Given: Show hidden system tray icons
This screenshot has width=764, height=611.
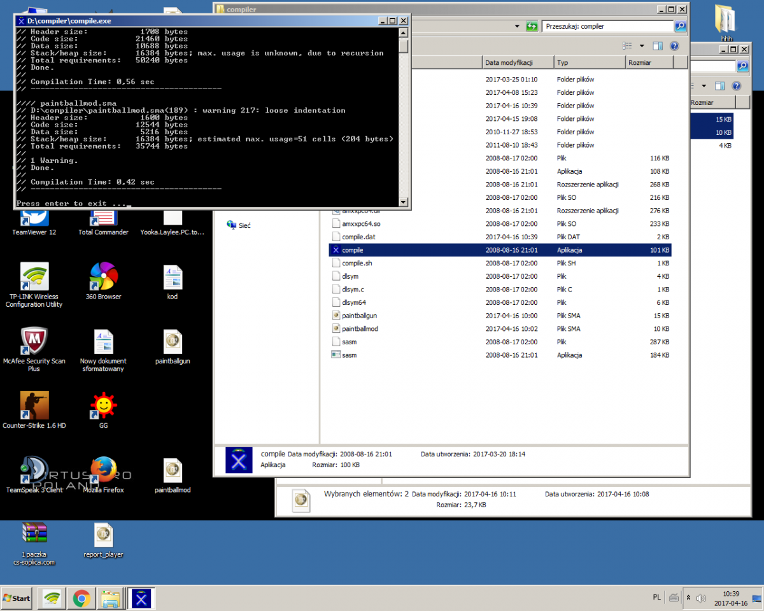Looking at the screenshot, I should 688,598.
